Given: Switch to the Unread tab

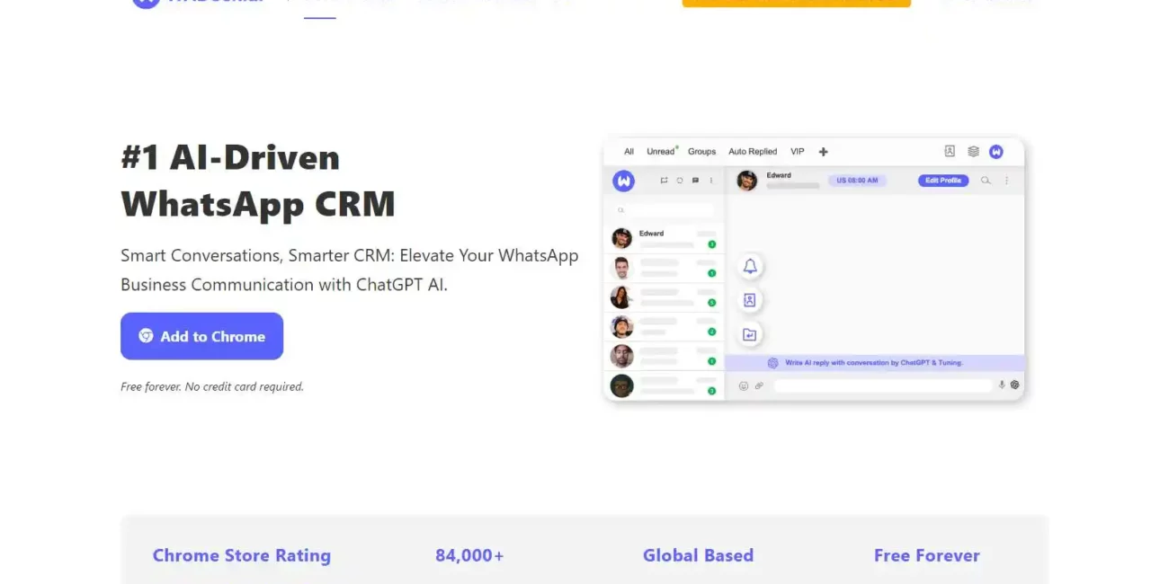Looking at the screenshot, I should 661,152.
